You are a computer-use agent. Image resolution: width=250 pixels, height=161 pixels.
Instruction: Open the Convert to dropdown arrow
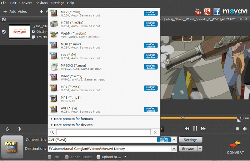174,140
